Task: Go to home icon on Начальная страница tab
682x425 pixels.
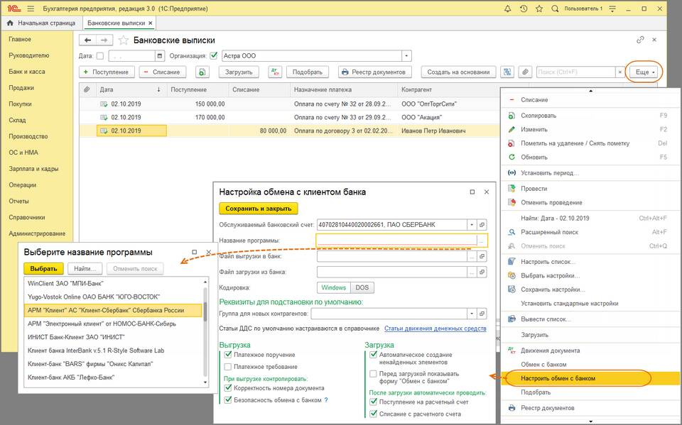Action: point(10,23)
